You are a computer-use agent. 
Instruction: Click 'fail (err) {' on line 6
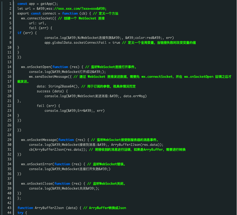(41, 28)
